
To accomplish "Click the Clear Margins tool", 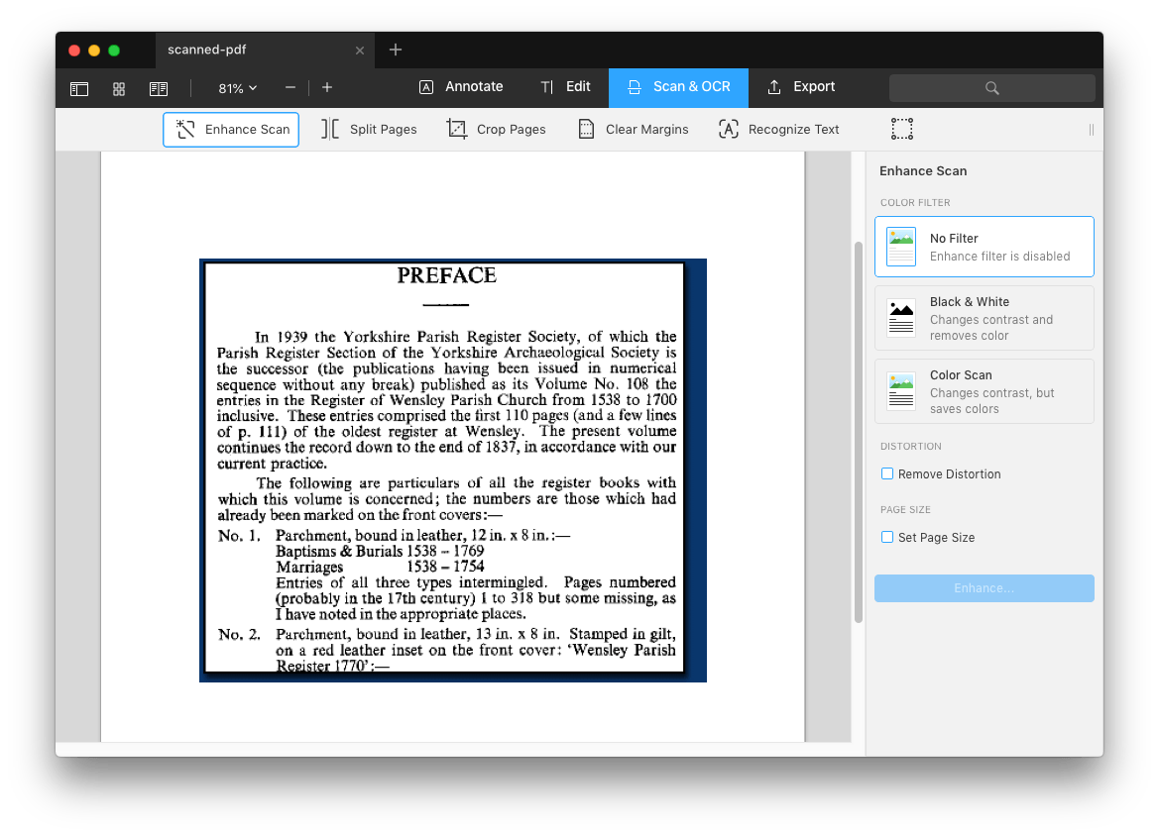I will [x=633, y=129].
